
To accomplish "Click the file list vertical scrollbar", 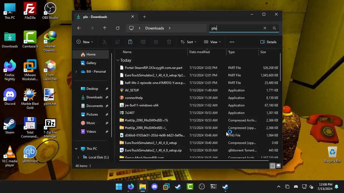I will pyautogui.click(x=280, y=67).
